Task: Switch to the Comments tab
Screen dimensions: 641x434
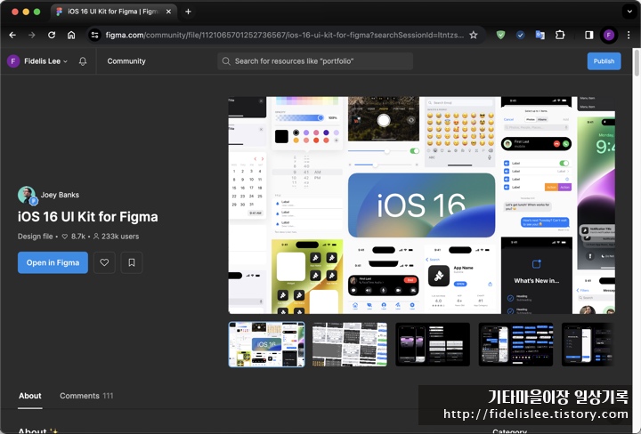Action: (86, 396)
